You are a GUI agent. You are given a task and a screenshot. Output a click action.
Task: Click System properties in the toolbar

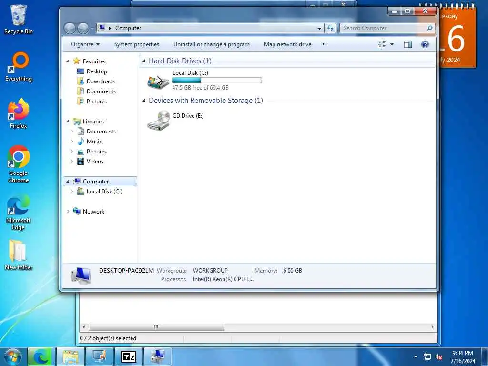[137, 44]
